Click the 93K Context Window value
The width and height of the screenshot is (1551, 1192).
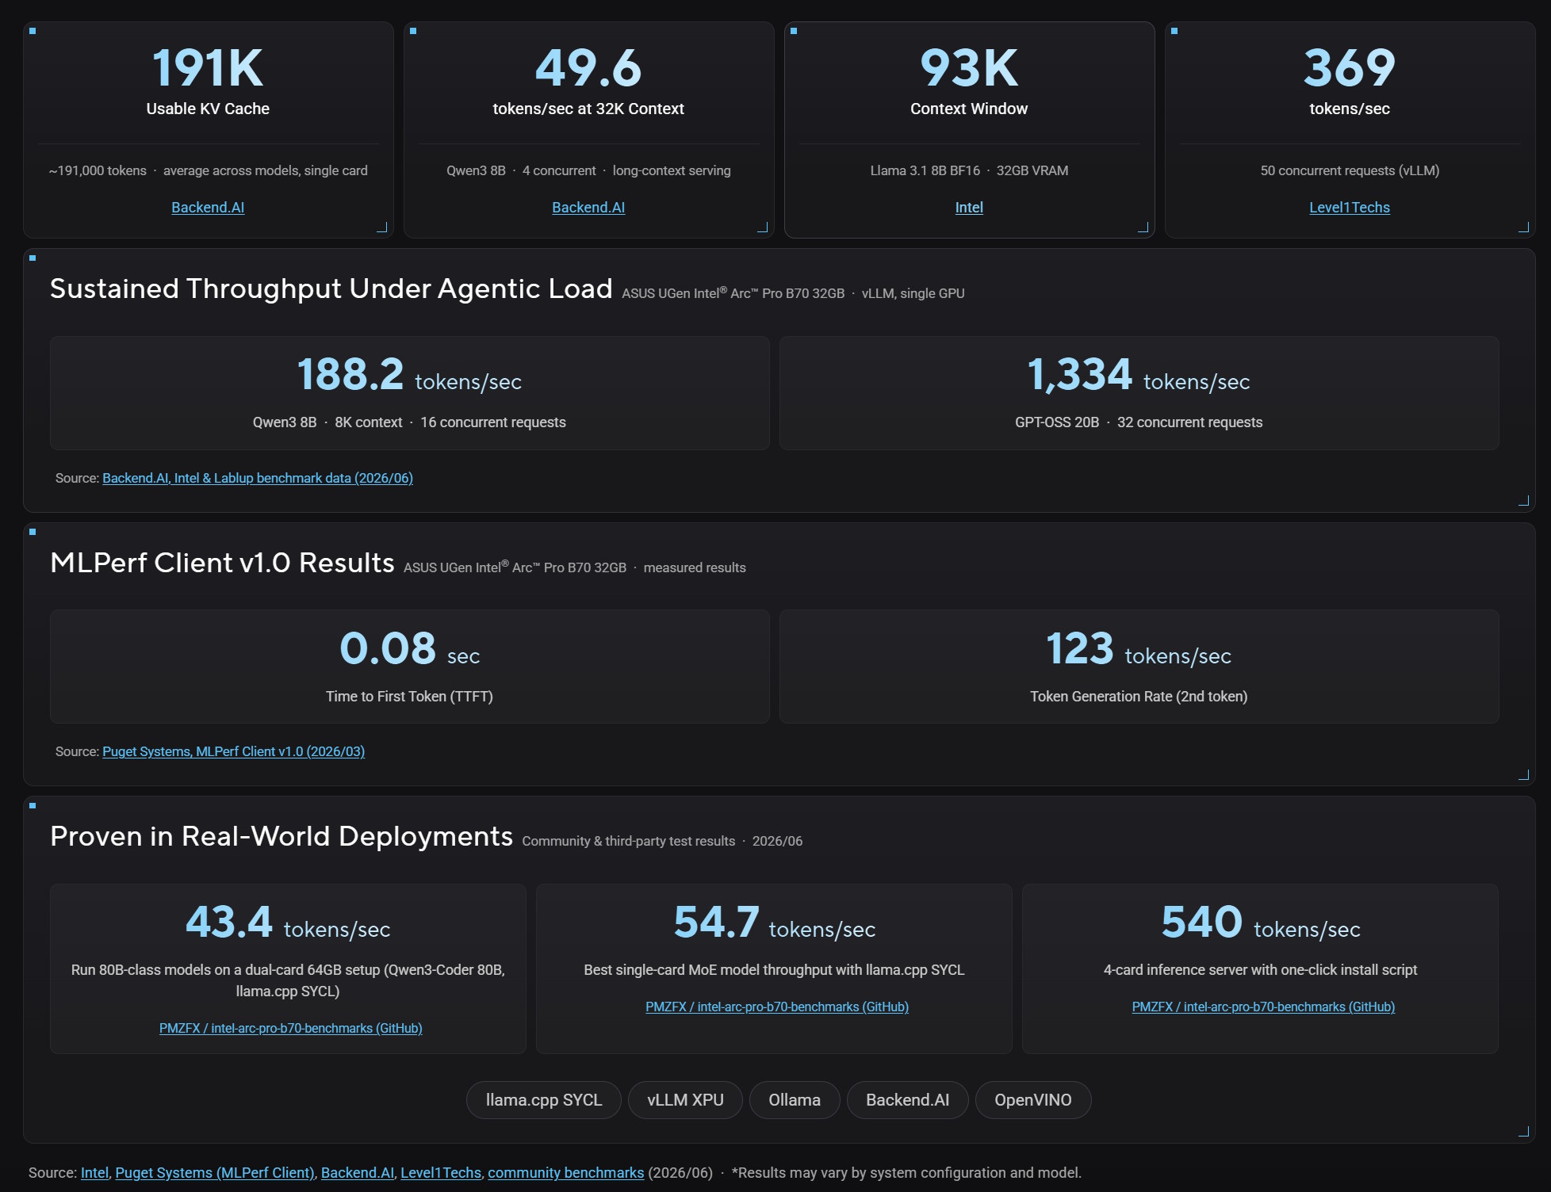point(969,68)
